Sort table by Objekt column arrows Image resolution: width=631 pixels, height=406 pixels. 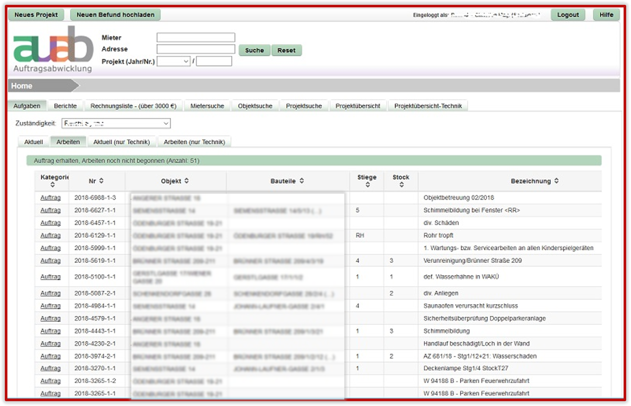[186, 181]
